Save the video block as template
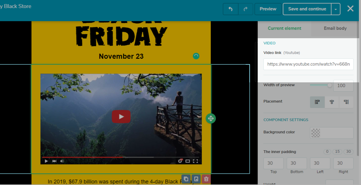 tap(196, 179)
